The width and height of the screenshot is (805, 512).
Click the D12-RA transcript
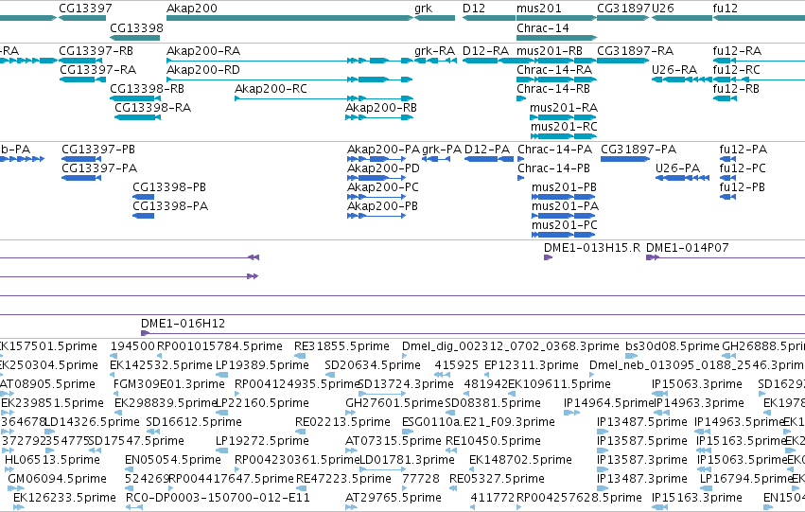tap(489, 61)
